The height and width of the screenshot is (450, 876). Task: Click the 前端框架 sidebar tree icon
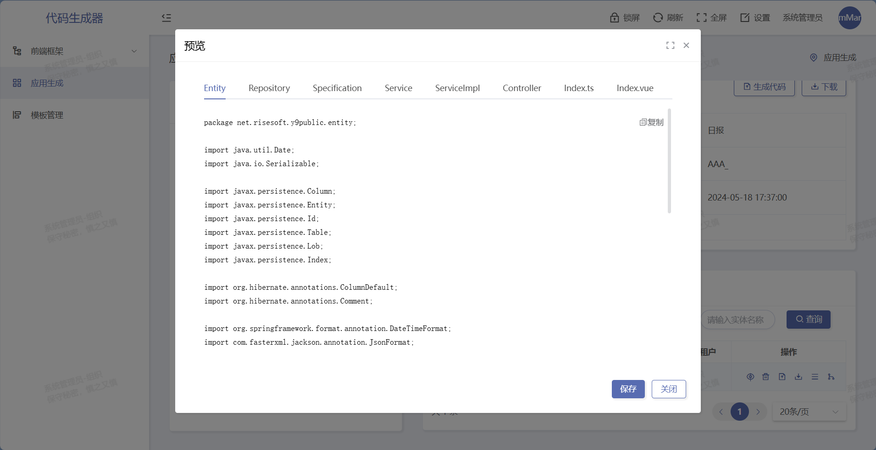pyautogui.click(x=17, y=51)
